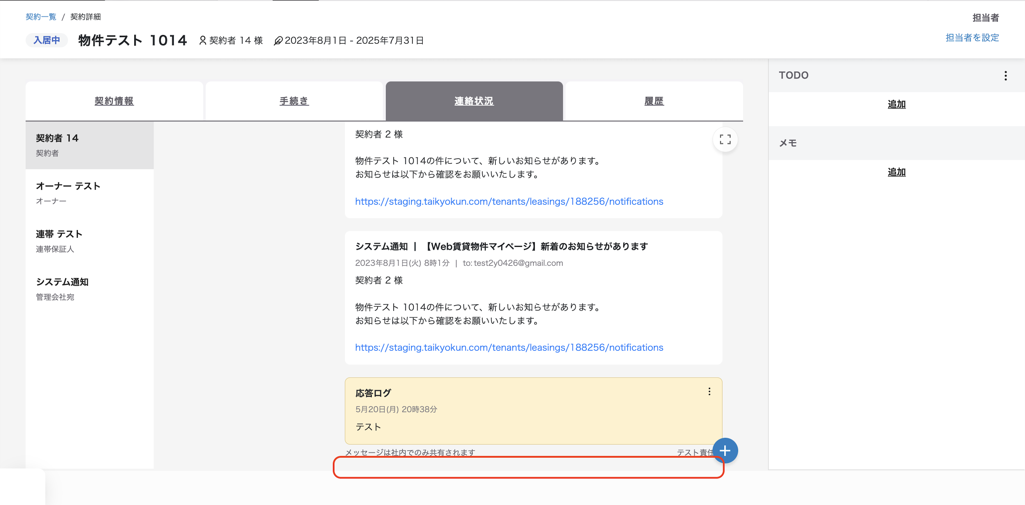This screenshot has height=505, width=1025.
Task: Add a new メモ via 追加
Action: 896,172
